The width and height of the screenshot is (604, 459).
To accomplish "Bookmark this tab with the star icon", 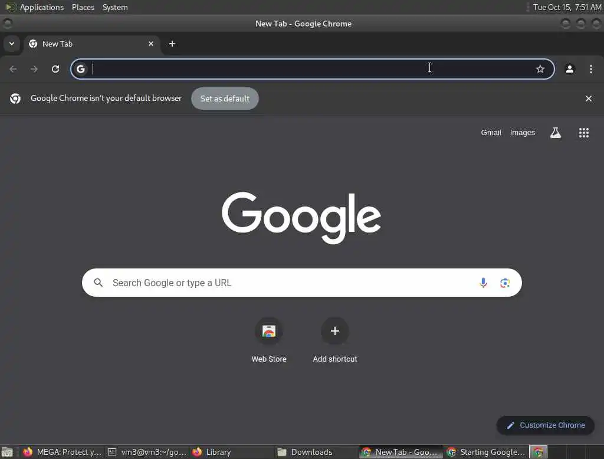I will point(540,69).
